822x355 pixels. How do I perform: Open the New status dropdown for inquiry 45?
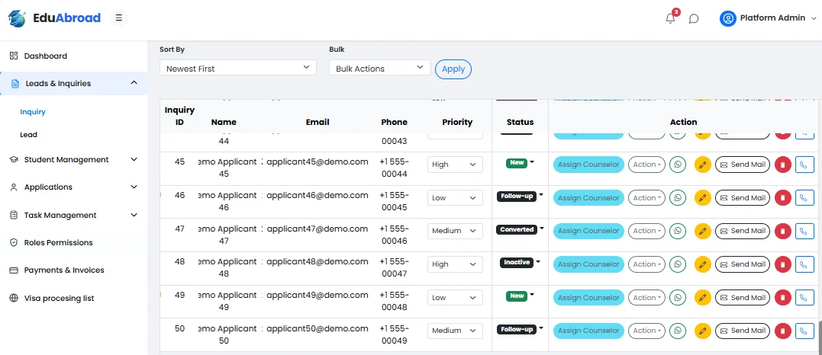tap(520, 163)
